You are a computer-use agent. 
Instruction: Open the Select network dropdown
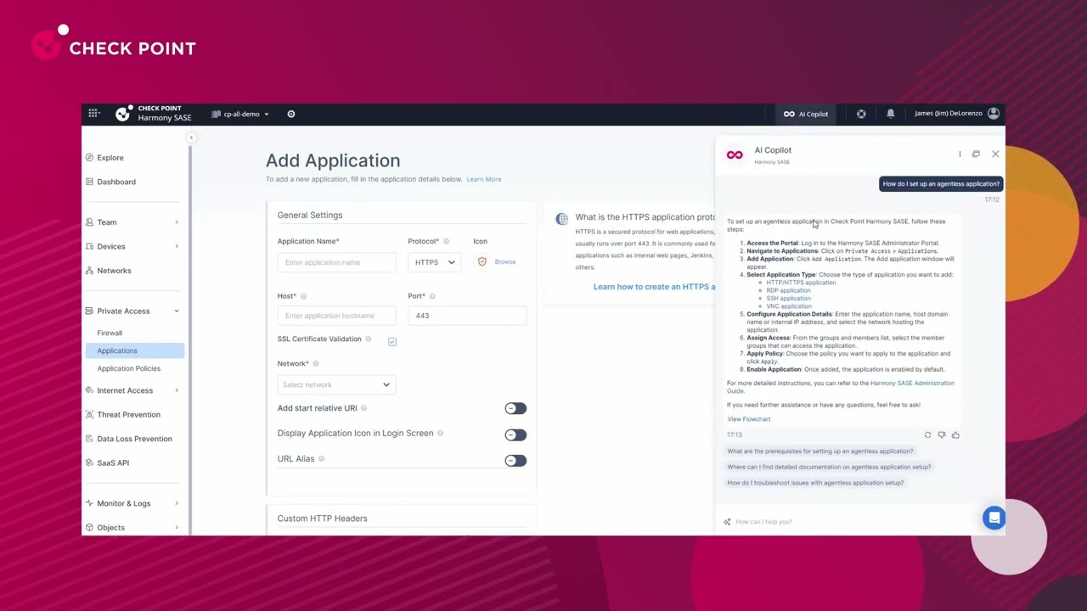[336, 384]
